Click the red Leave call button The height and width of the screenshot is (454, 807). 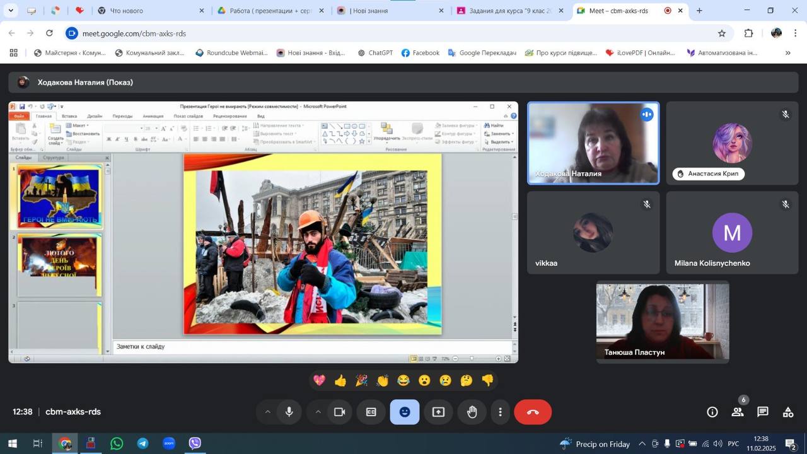(x=533, y=412)
